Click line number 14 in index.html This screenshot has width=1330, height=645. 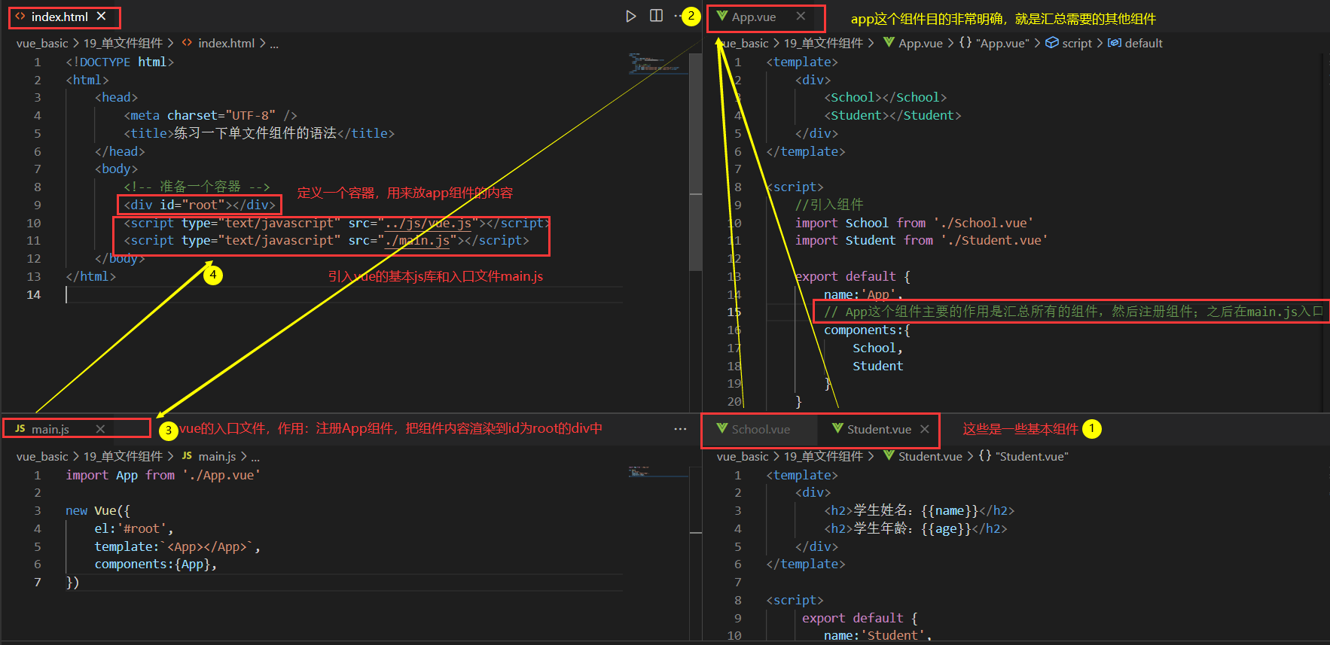point(34,294)
